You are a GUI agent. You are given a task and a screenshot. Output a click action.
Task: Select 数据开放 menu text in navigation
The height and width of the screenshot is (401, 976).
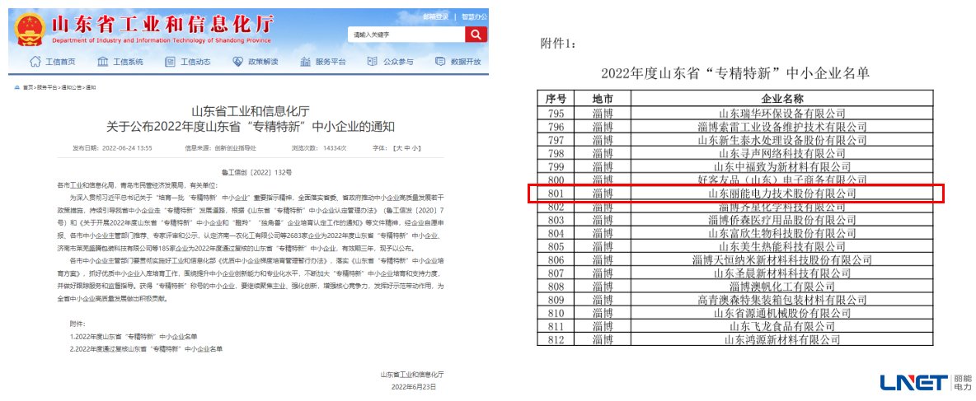tap(465, 63)
